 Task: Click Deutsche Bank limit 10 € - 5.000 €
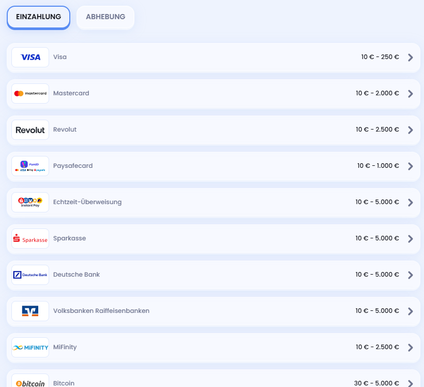[x=377, y=275]
